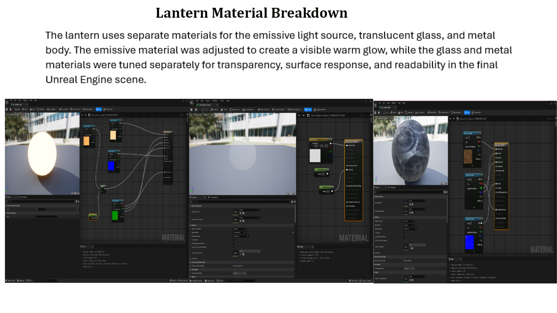This screenshot has width=557, height=313.
Task: Click details settings gear in M_Lantern_Glass window
Action: coord(295,202)
